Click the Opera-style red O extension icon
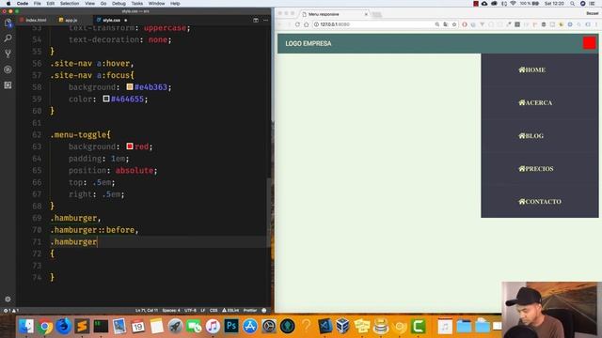The image size is (602, 338). click(x=465, y=24)
